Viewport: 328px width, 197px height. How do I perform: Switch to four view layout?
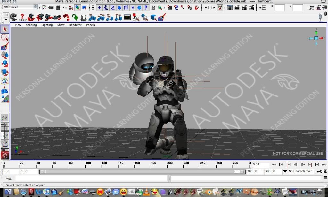pyautogui.click(x=5, y=126)
